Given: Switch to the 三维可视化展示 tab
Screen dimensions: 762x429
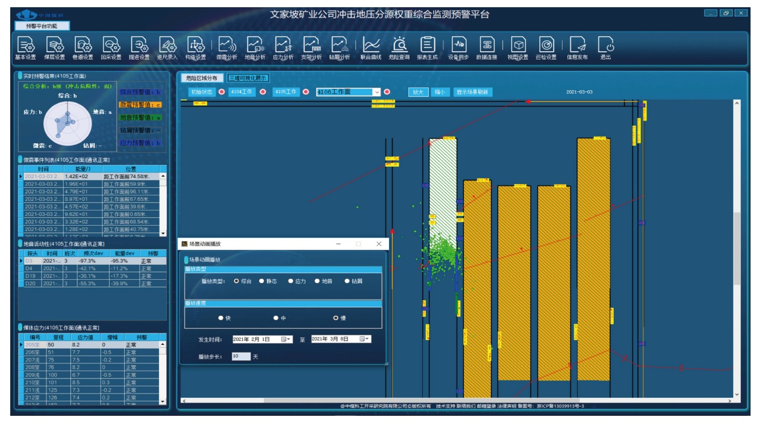Looking at the screenshot, I should pos(248,78).
